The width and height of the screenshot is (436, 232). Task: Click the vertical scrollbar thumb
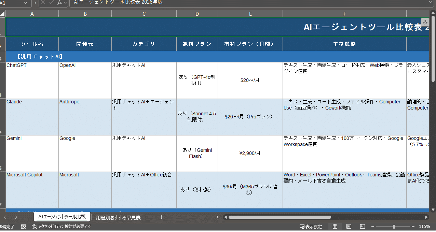point(433,48)
